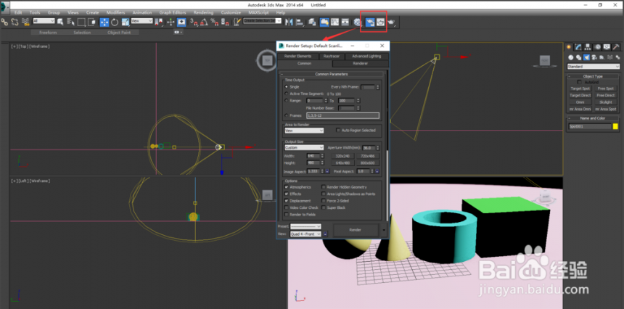The image size is (624, 309).
Task: Select Geometry category in Create panel
Action: coord(571,57)
